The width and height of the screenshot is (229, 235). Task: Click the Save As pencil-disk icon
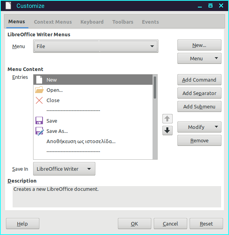point(39,131)
